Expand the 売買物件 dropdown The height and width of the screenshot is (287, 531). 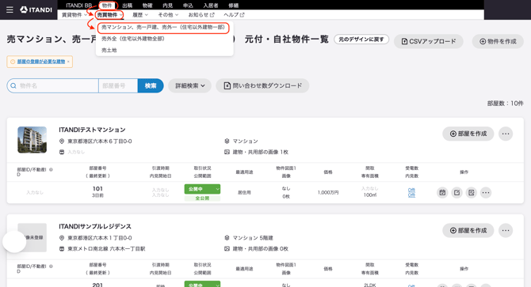109,15
